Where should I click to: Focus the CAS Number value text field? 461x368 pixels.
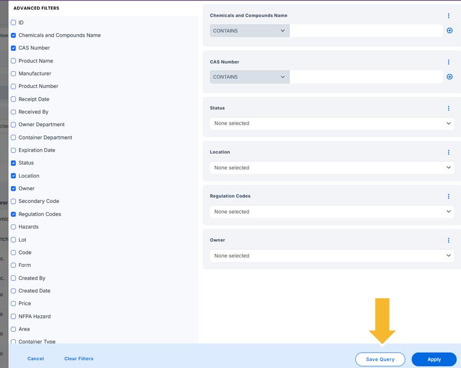(366, 77)
